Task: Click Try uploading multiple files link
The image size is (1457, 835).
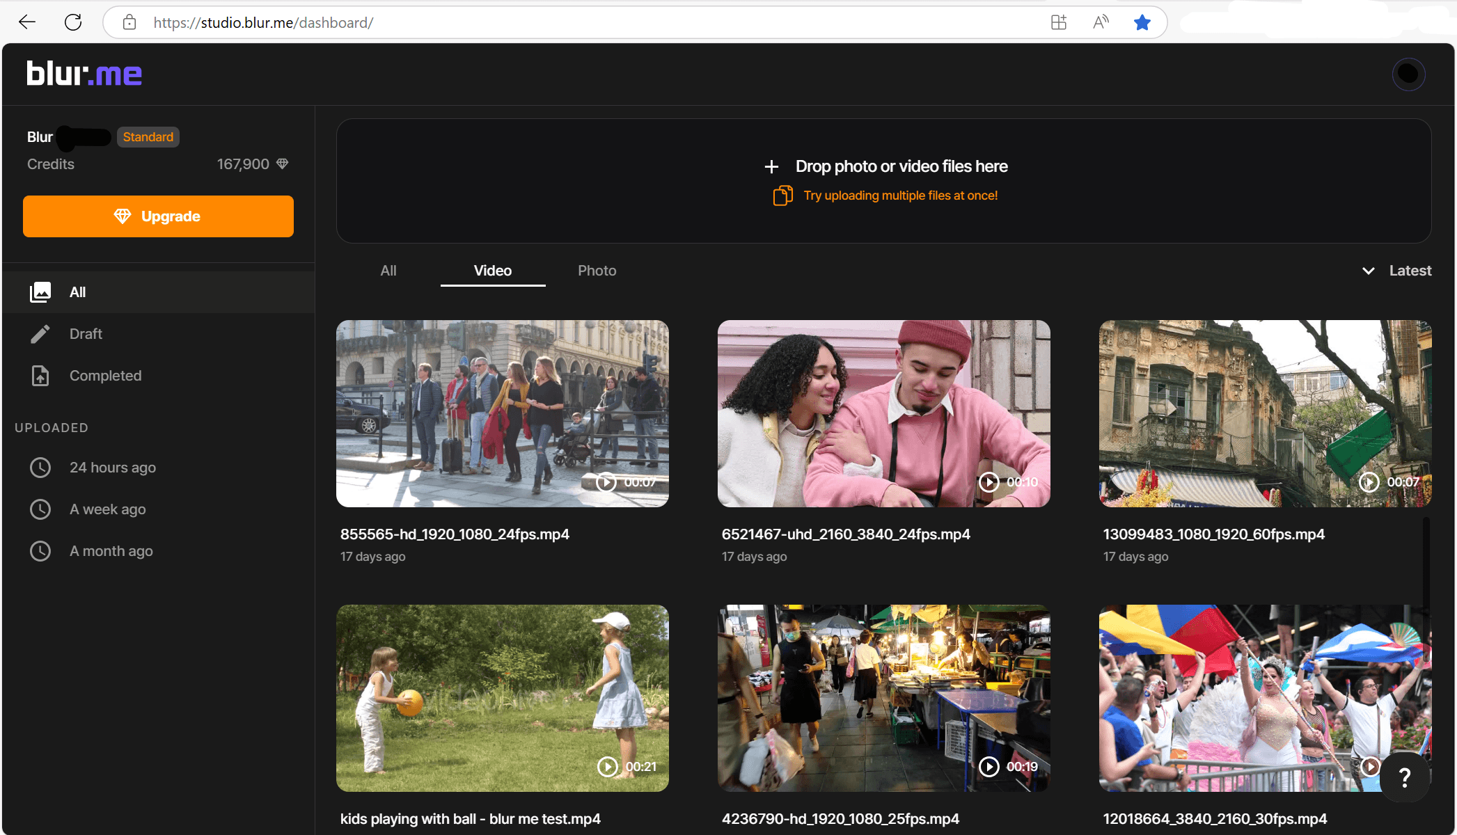Action: [900, 196]
